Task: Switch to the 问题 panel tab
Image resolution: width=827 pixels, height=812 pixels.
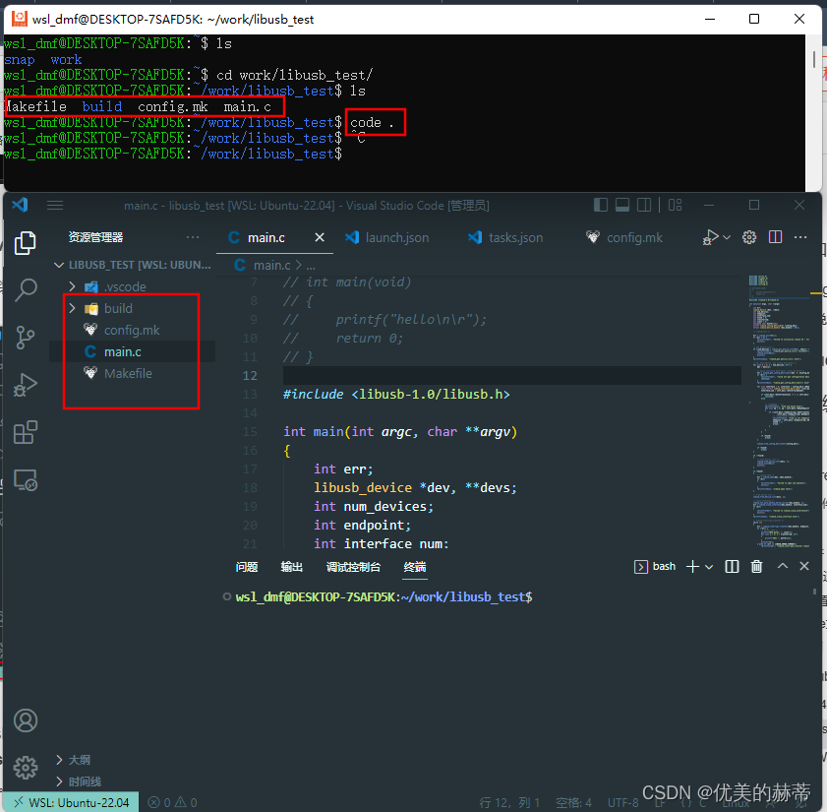Action: click(x=246, y=567)
